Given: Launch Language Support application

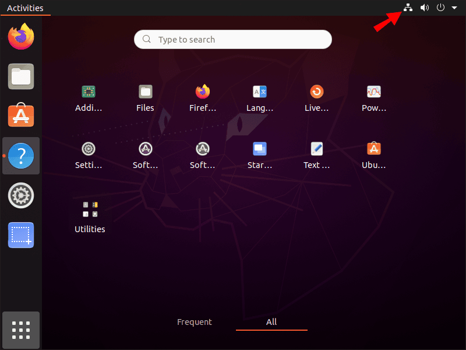Looking at the screenshot, I should [x=259, y=92].
